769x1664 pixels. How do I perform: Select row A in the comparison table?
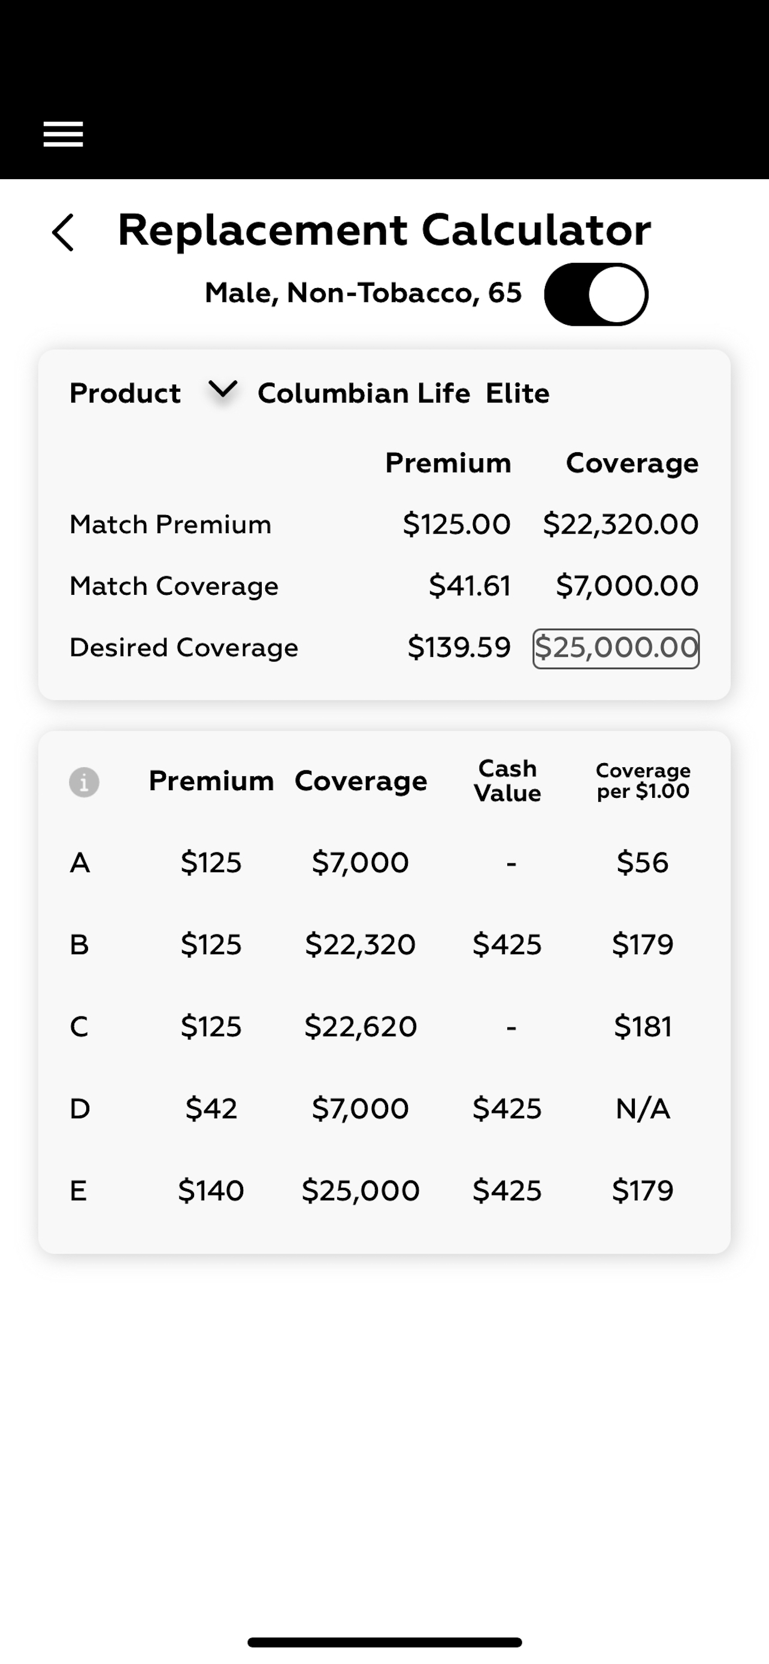(x=384, y=863)
